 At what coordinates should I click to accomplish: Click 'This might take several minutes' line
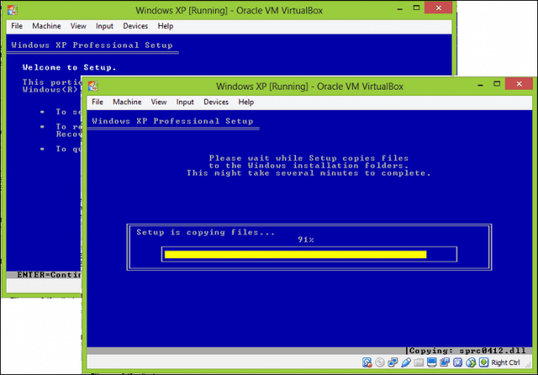point(309,174)
